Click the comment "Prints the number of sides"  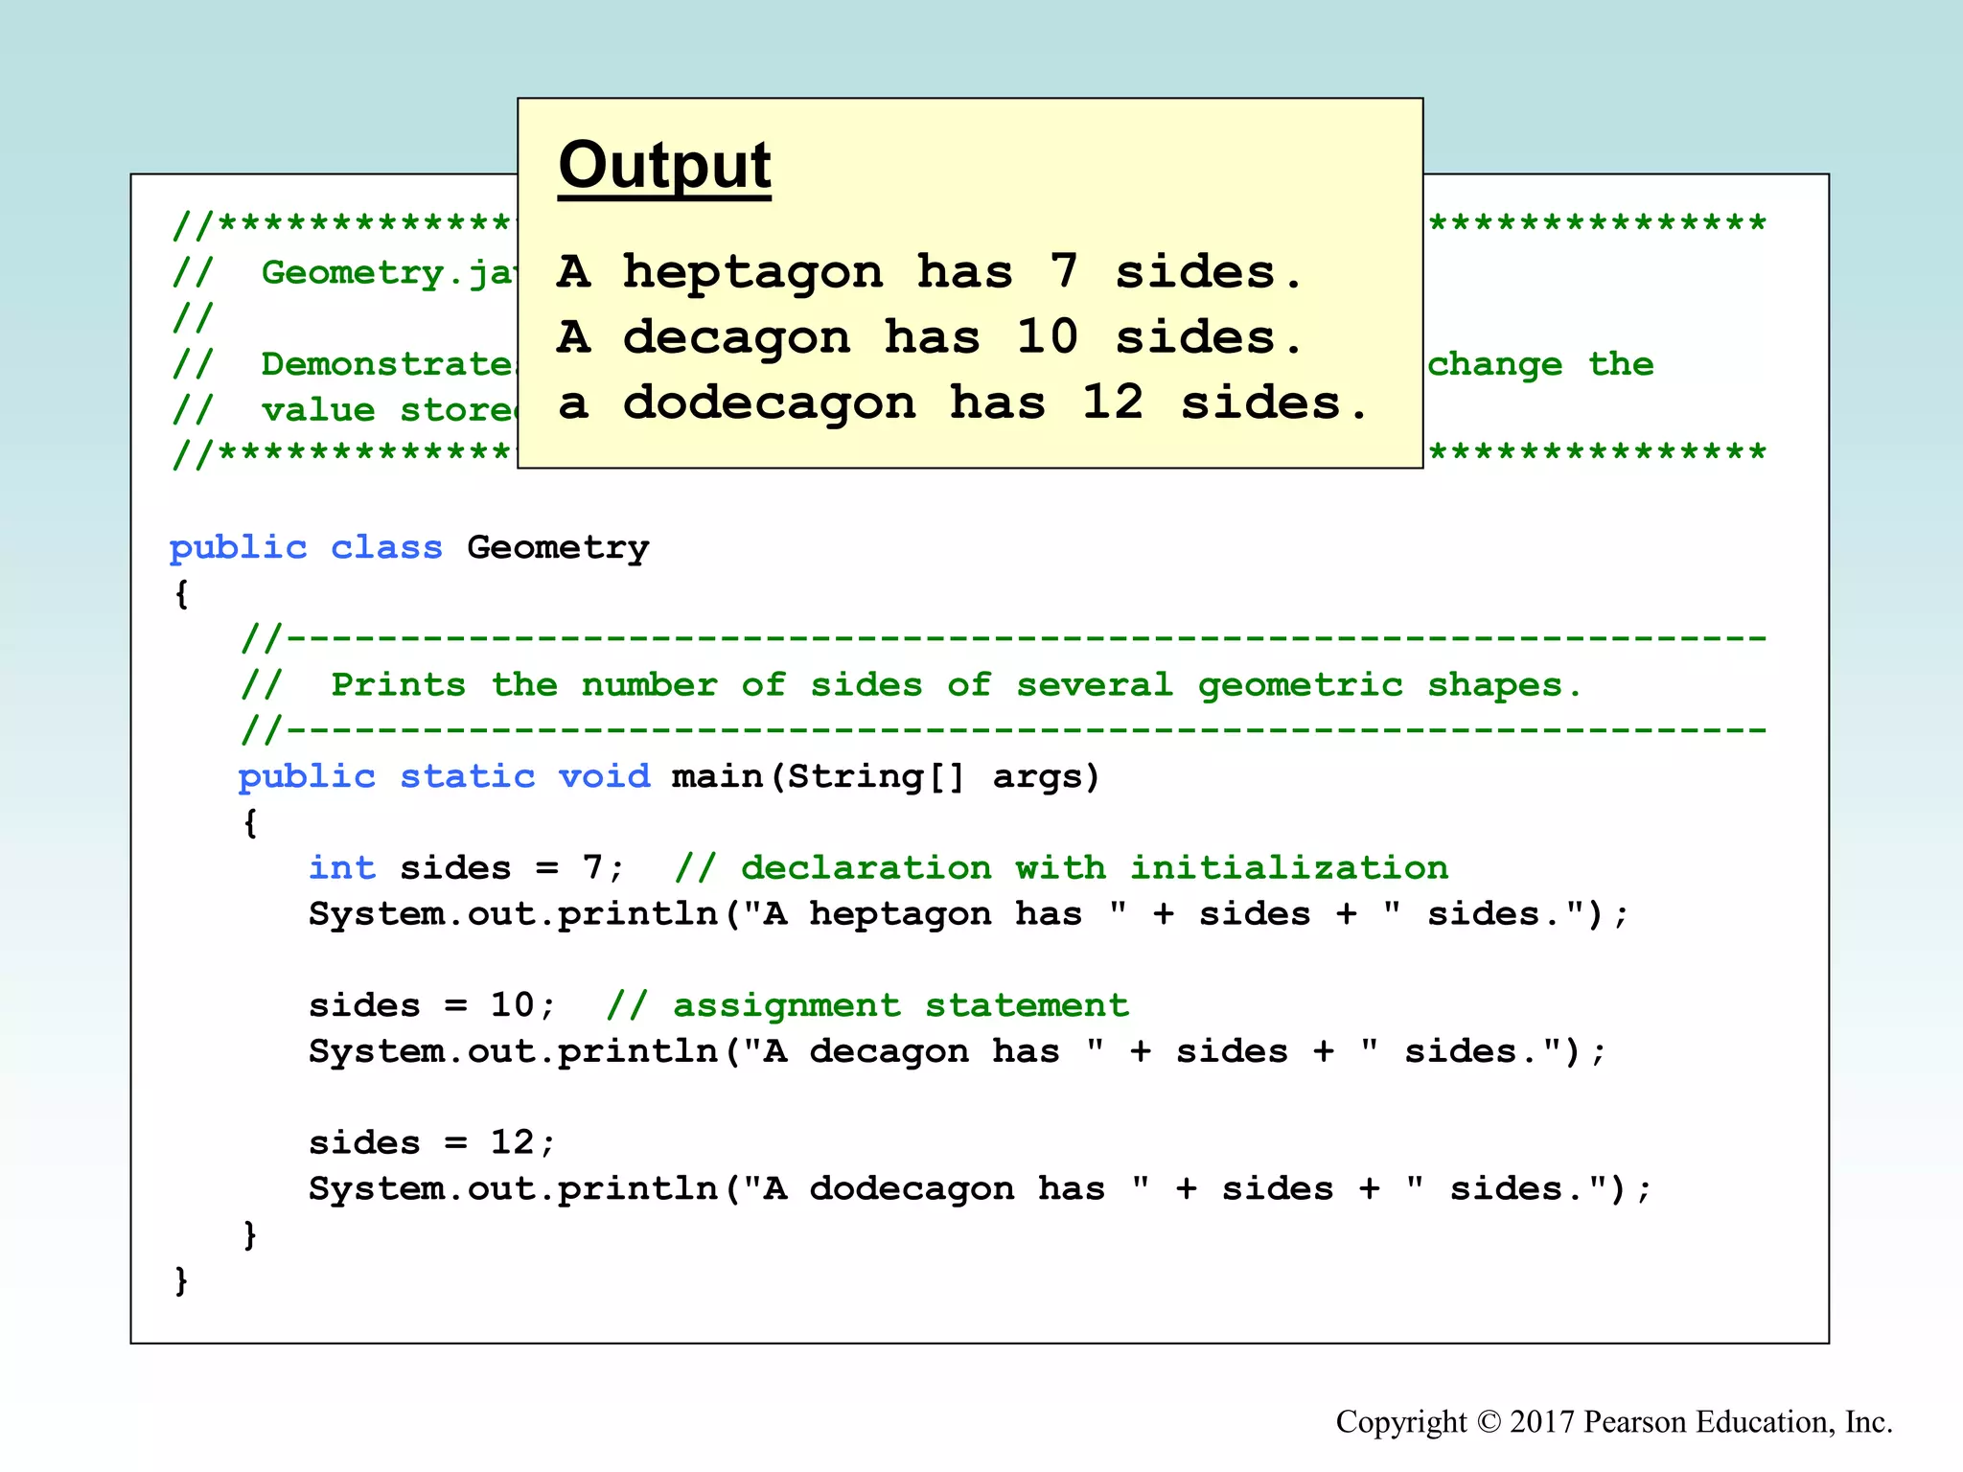pos(910,685)
